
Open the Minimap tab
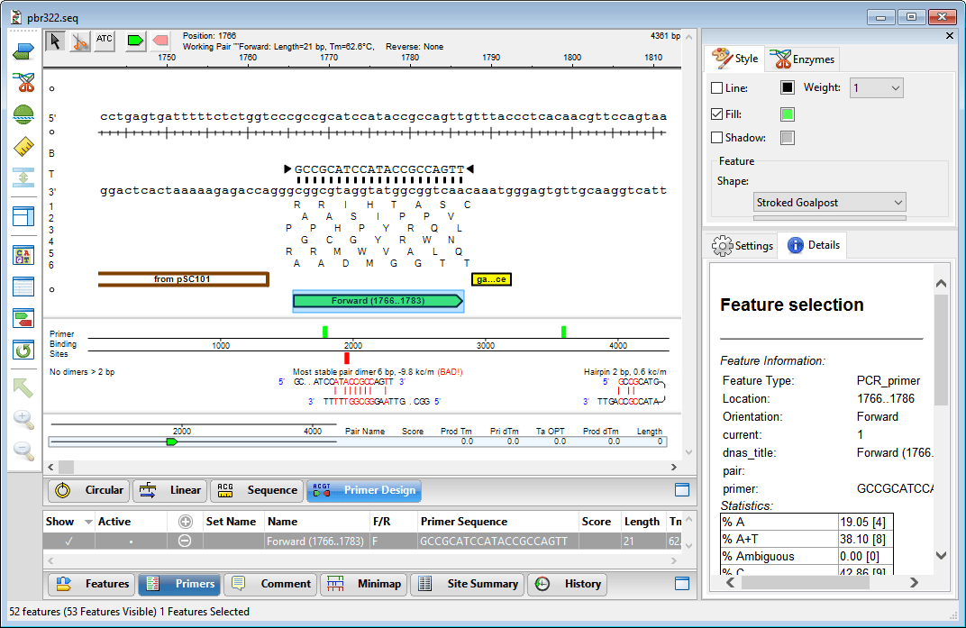click(364, 584)
